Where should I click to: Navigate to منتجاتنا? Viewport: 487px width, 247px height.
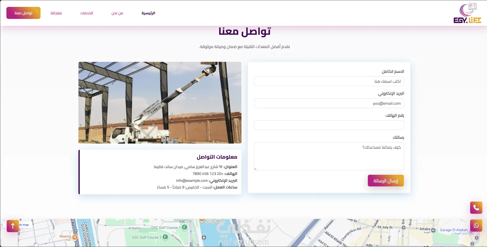[56, 13]
